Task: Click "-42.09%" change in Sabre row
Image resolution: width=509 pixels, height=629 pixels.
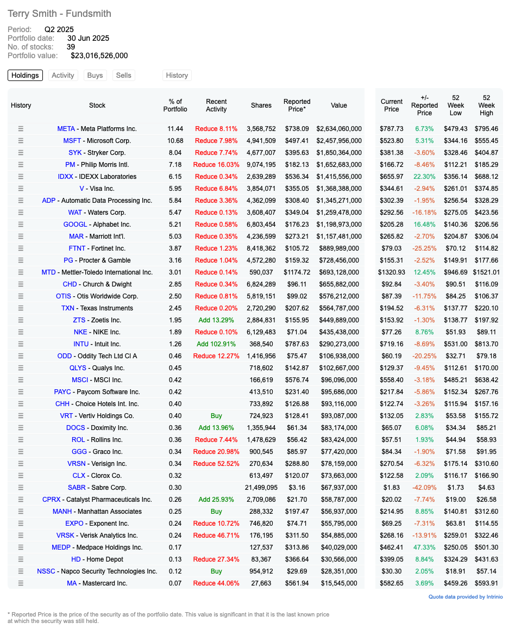Action: [424, 488]
